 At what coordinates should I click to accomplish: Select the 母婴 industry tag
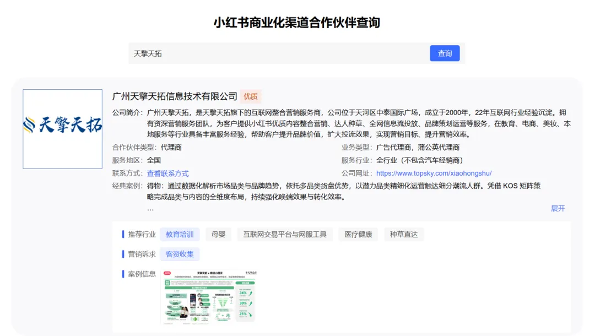click(x=218, y=234)
